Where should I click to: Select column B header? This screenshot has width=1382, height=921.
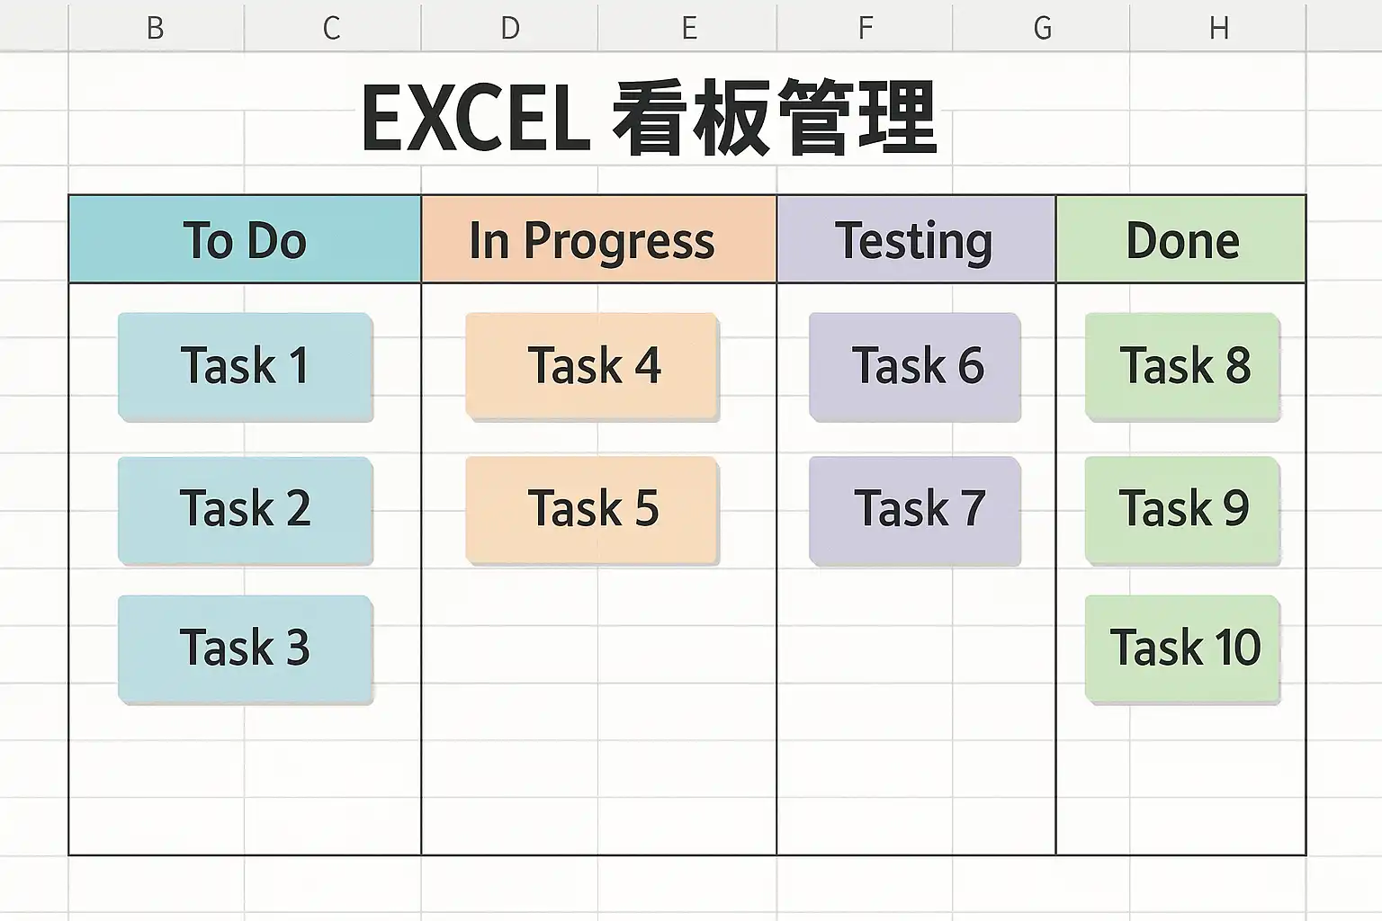[156, 27]
